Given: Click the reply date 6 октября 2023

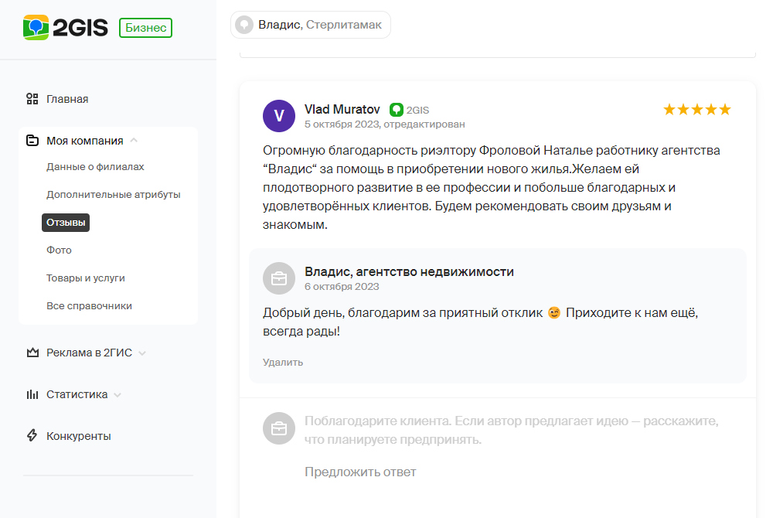Looking at the screenshot, I should click(x=342, y=287).
